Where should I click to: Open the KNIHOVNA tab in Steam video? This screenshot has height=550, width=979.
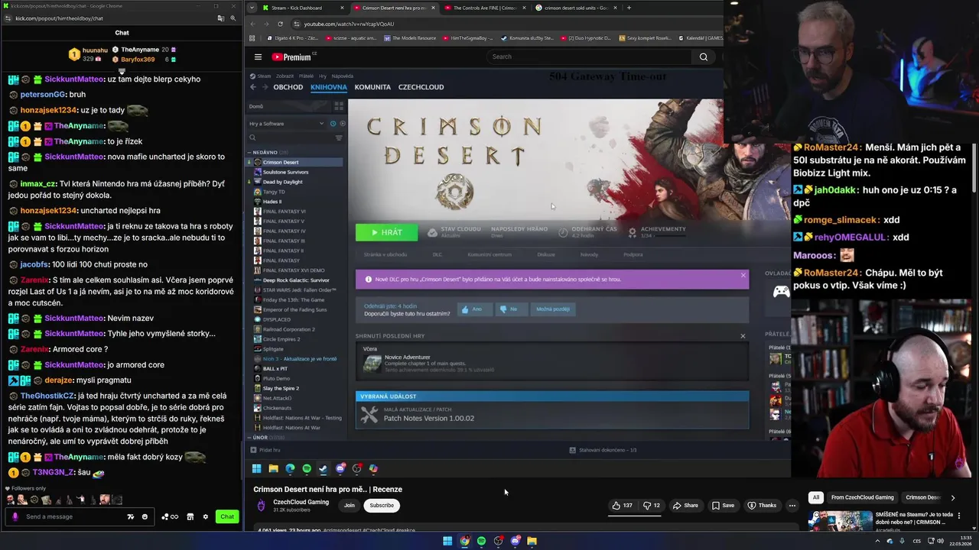(x=329, y=87)
